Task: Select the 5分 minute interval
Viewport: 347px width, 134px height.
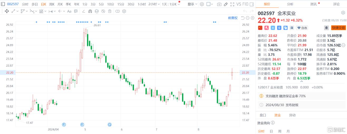Action: [x=101, y=4]
